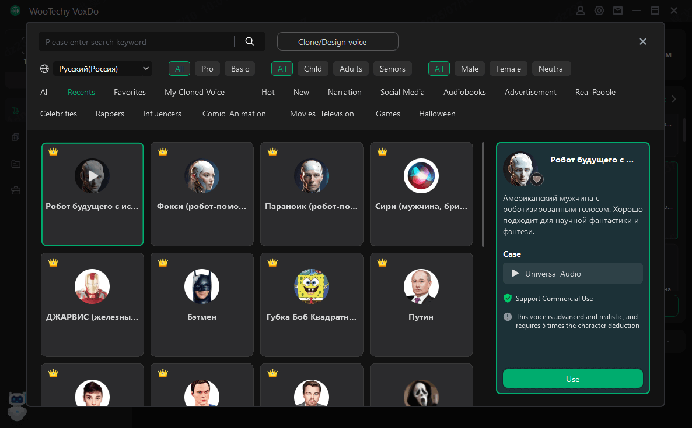
Task: Click crown icon on Бэтмен card
Action: [163, 263]
